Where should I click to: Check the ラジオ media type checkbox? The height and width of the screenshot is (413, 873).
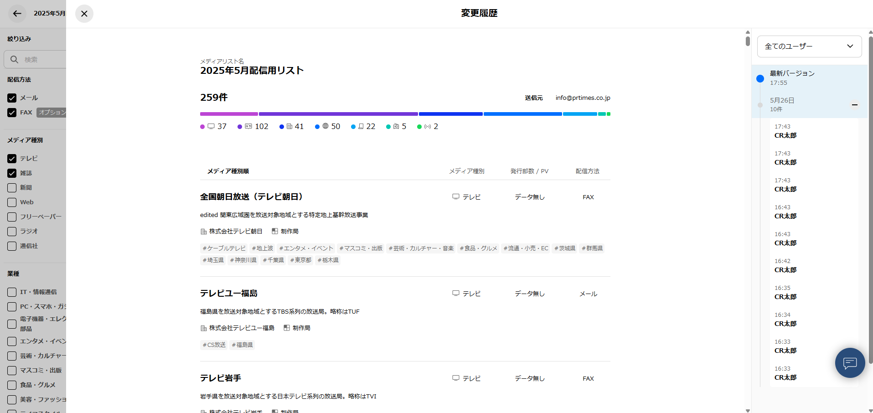click(12, 232)
